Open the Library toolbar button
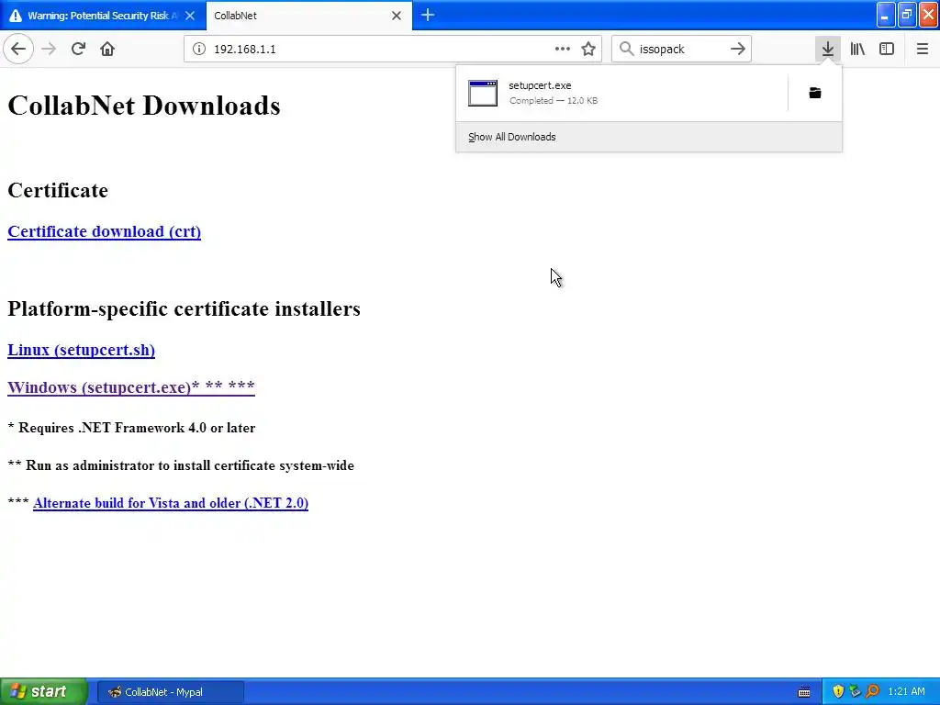 857,49
